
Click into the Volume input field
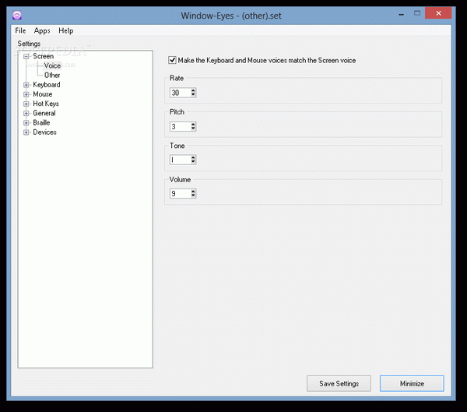tap(181, 193)
